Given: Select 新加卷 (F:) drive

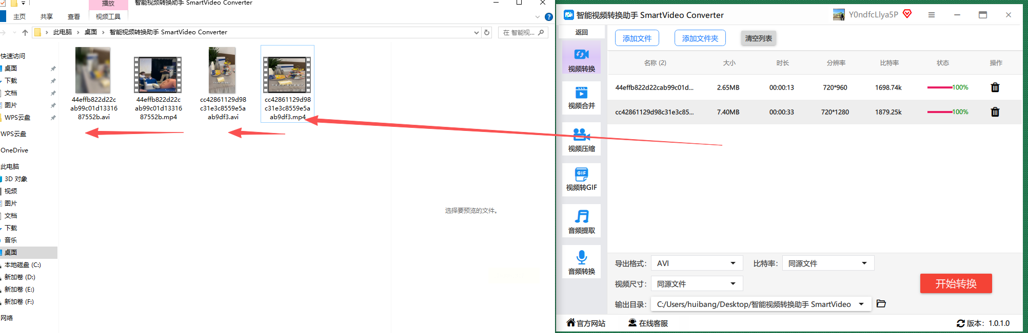Looking at the screenshot, I should tap(19, 302).
